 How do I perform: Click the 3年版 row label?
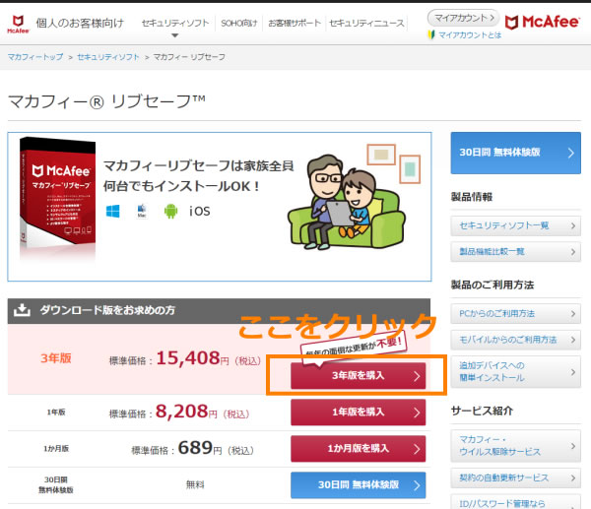[56, 358]
